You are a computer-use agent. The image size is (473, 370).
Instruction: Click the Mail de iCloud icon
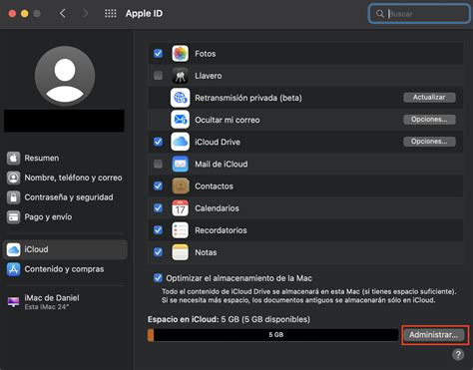180,164
